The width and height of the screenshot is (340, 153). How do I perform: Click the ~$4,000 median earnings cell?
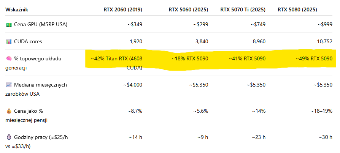click(x=133, y=85)
